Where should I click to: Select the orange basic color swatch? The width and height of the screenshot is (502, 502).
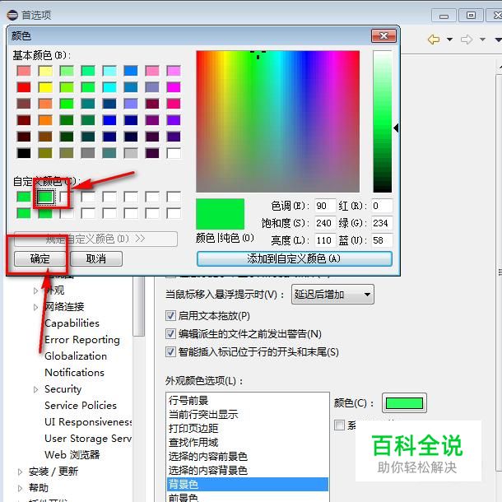click(45, 120)
